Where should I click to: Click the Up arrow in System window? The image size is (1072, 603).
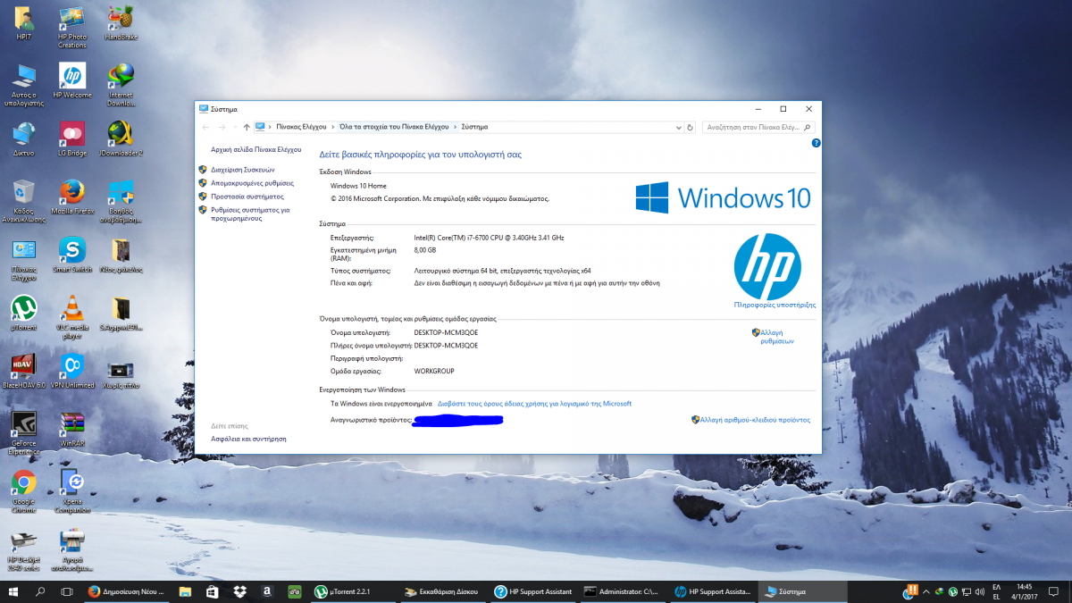coord(247,127)
